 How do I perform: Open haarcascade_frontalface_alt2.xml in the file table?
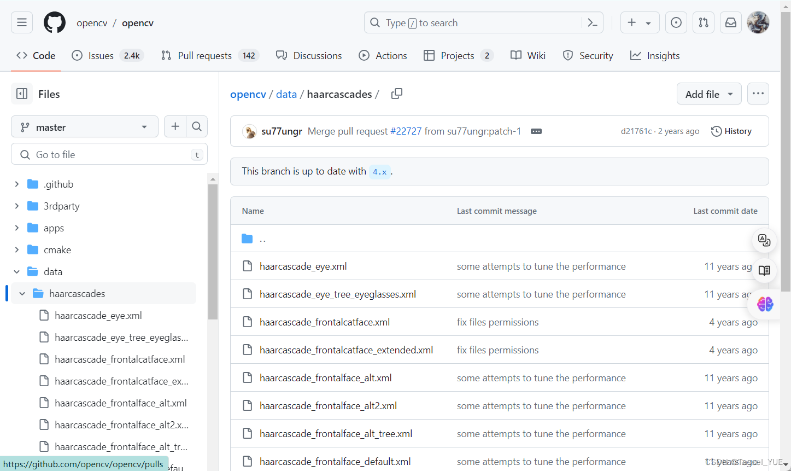coord(328,406)
